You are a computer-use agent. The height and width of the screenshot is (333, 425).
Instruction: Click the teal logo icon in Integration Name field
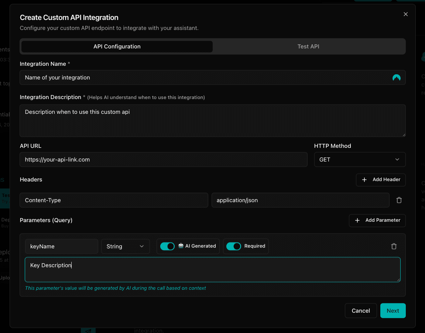point(396,78)
